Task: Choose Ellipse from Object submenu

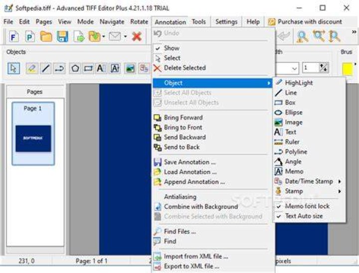Action: point(309,113)
